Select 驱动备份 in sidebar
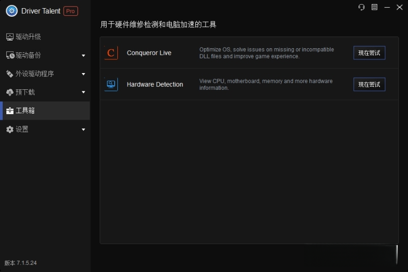The image size is (408, 272). point(45,55)
